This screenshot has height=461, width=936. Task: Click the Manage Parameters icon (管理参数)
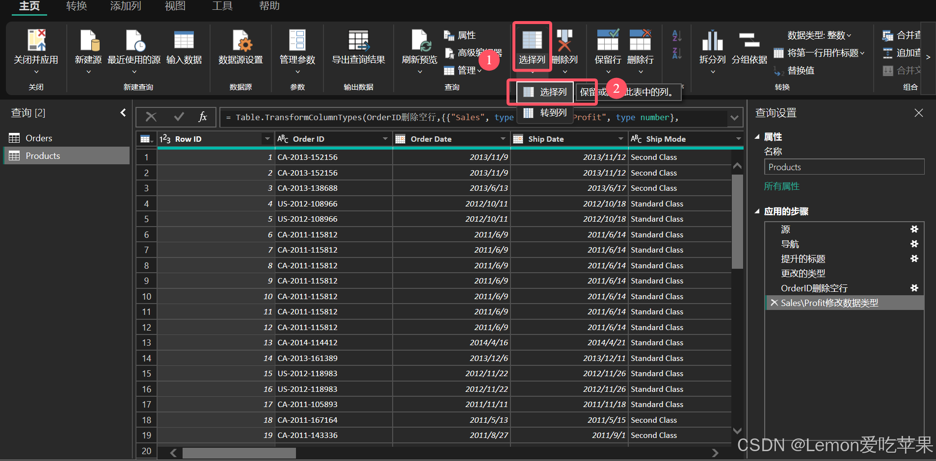tap(297, 40)
